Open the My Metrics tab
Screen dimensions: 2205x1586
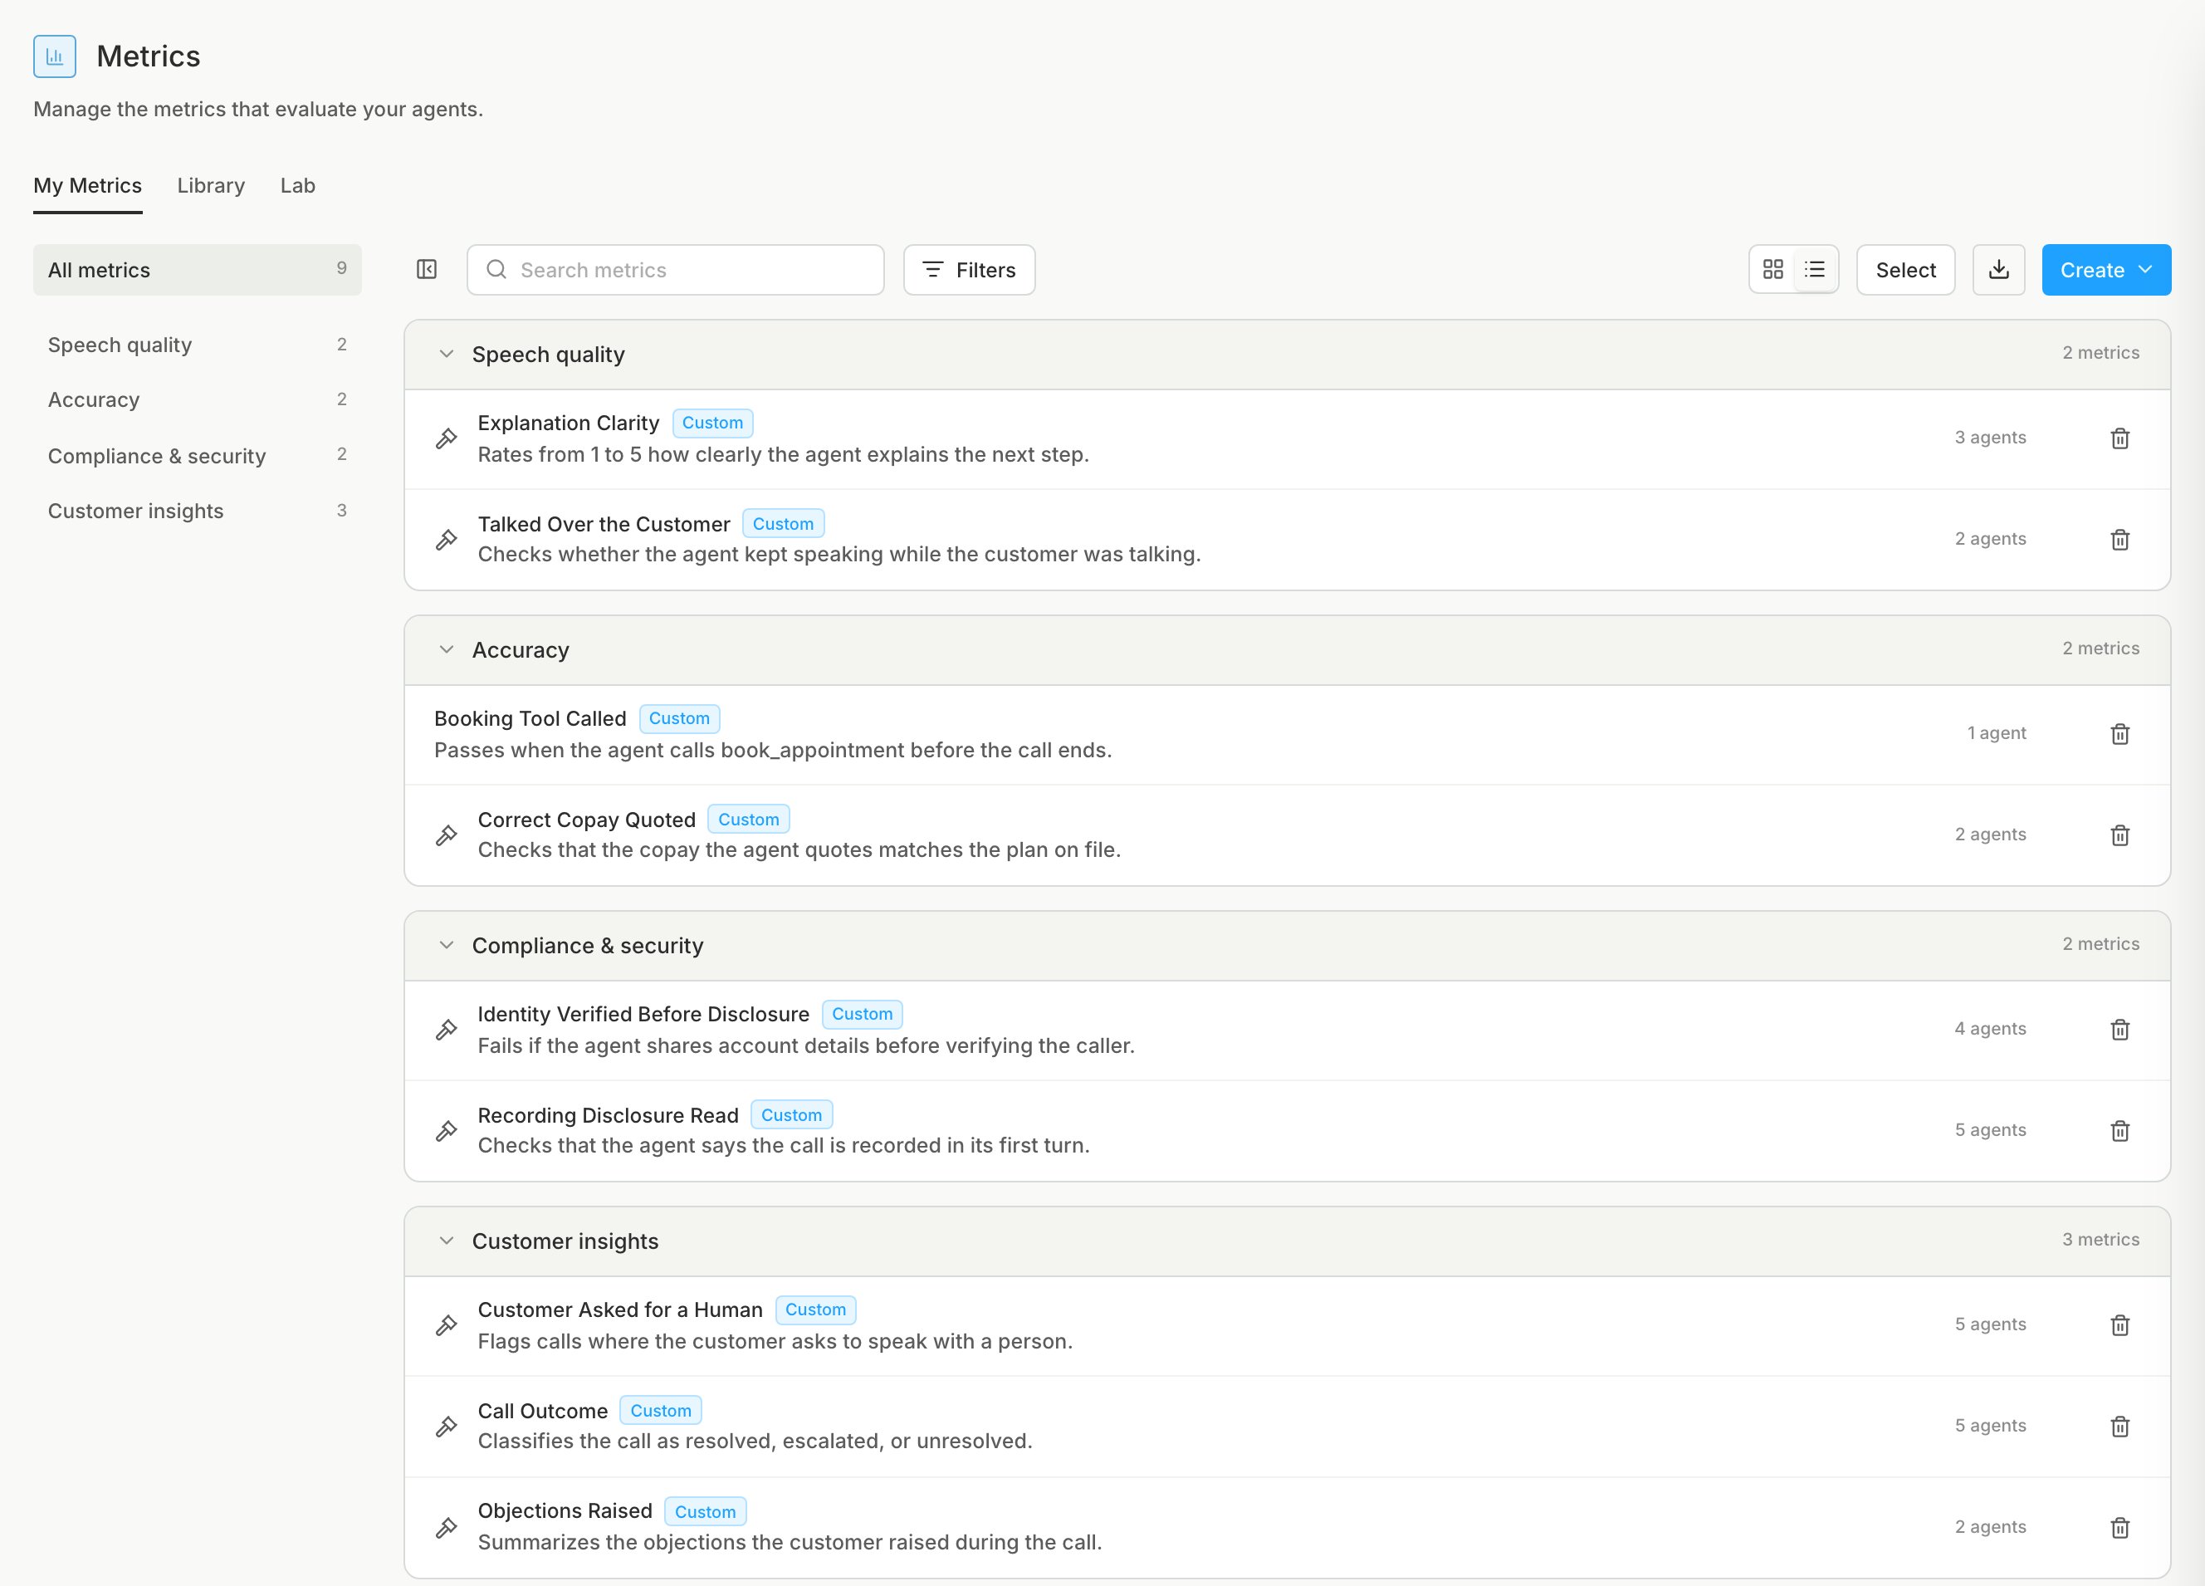(x=87, y=186)
